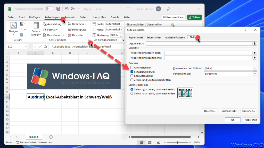Click the Hintergrund background button
The height and width of the screenshot is (148, 264).
point(77,29)
